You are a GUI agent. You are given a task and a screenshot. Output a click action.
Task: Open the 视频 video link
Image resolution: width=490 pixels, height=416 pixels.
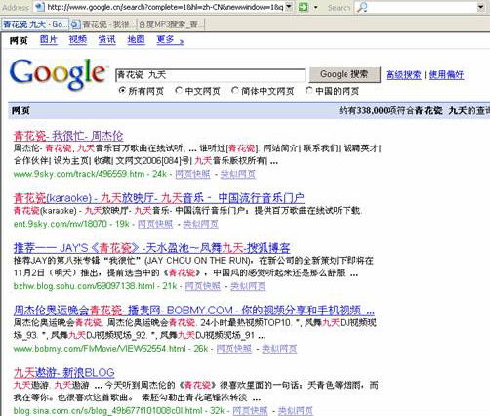(x=78, y=39)
